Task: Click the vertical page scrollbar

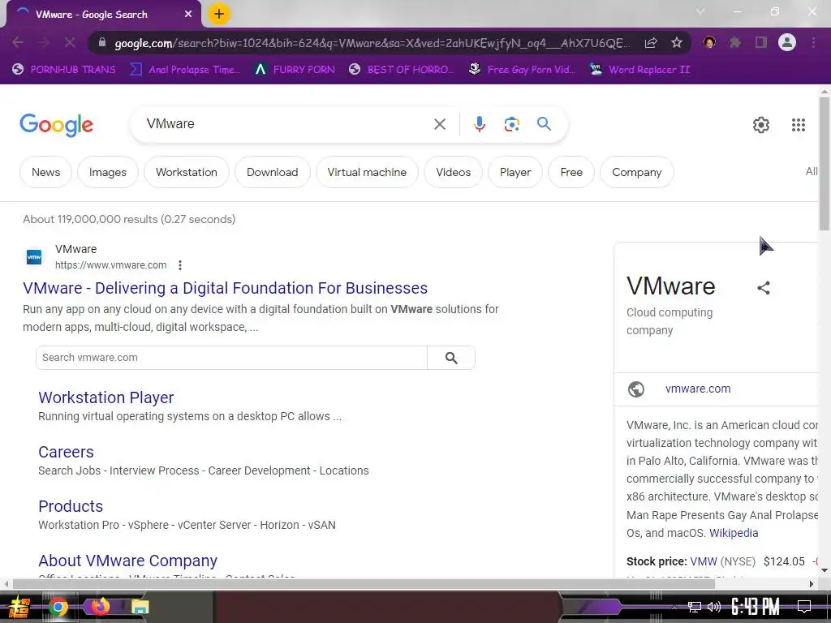Action: click(825, 164)
